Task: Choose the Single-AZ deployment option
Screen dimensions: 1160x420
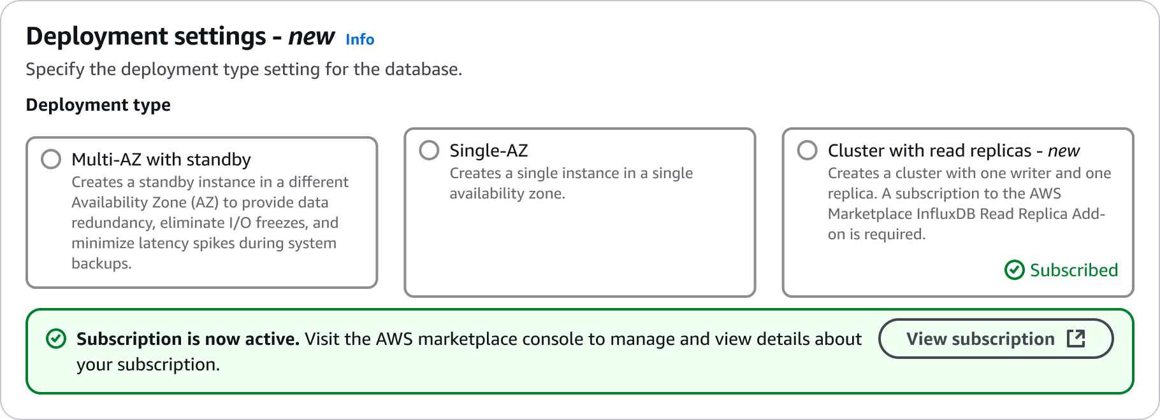Action: pyautogui.click(x=428, y=150)
